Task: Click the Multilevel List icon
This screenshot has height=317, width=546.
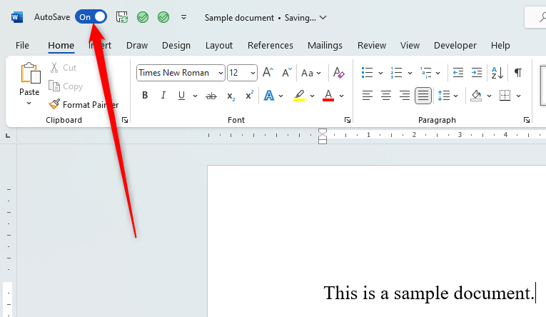Action: coord(425,72)
